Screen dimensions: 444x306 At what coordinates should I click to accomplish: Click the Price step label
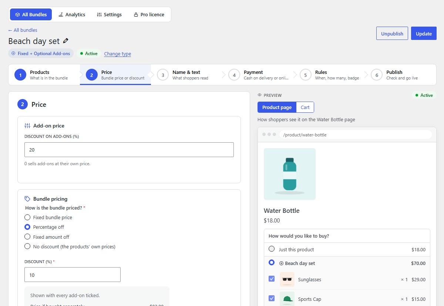pos(107,72)
